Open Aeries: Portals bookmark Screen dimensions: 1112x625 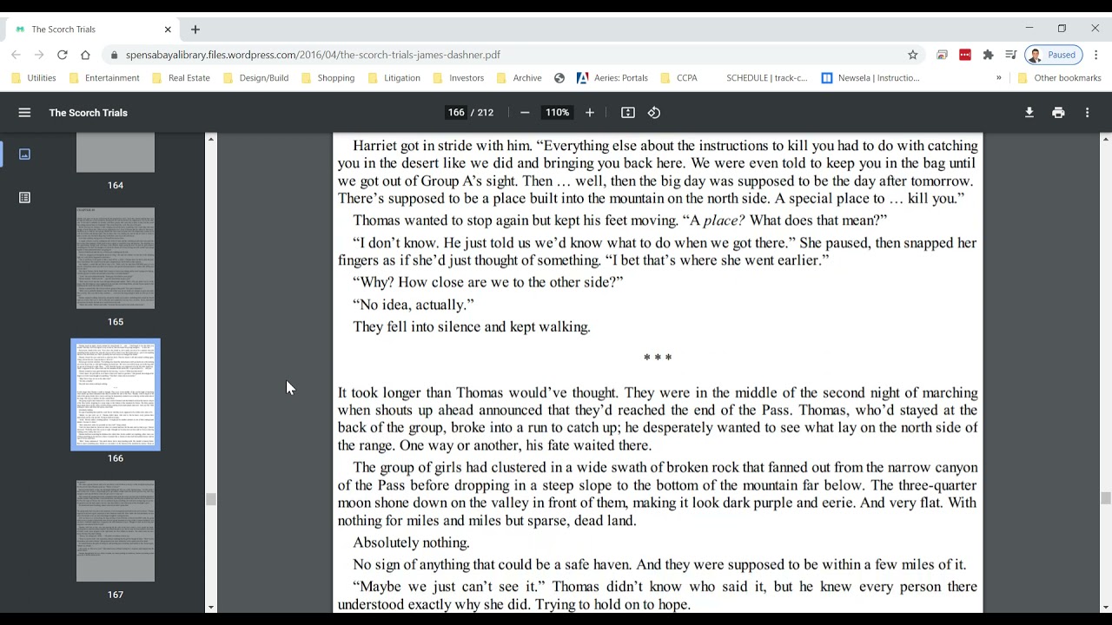tap(612, 78)
